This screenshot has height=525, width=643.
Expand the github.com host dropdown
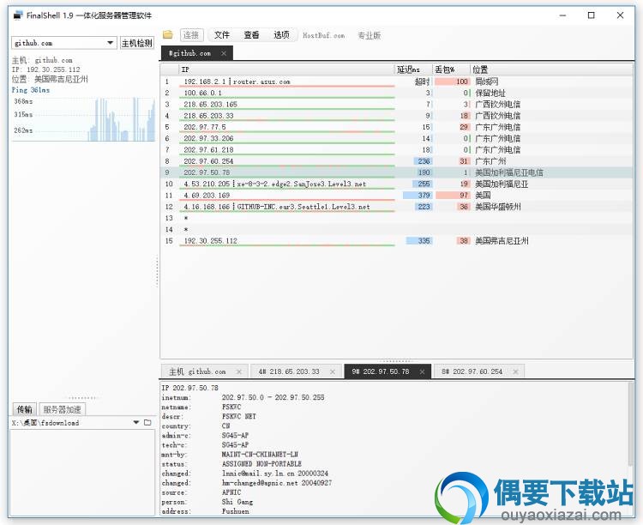(110, 43)
